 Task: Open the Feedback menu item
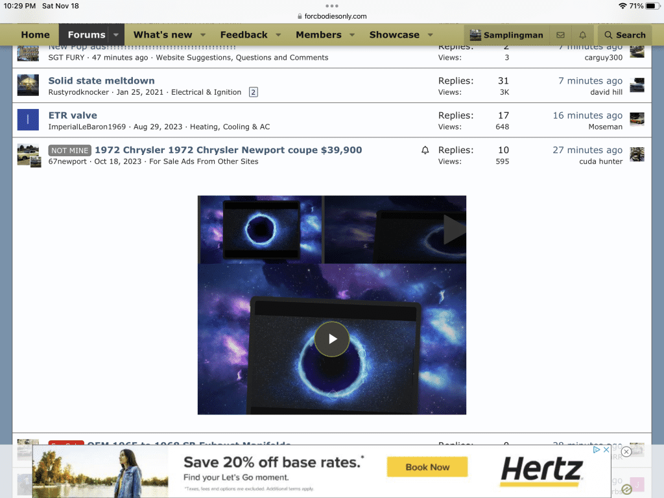(243, 35)
